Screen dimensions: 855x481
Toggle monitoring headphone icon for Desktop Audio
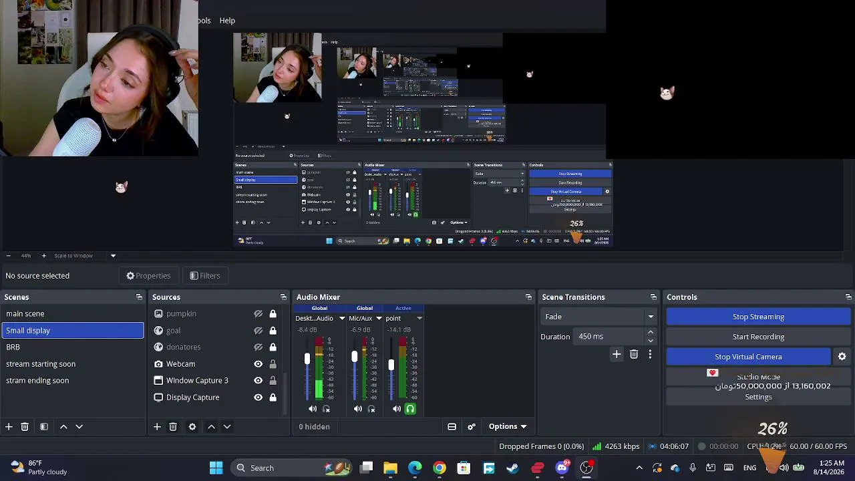tap(327, 409)
